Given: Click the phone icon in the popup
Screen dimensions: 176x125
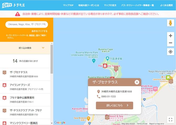Looking at the screenshot, I should tap(99, 96).
